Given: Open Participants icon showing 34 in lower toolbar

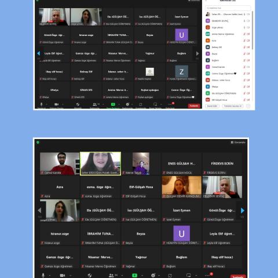Looking at the screenshot, I should [113, 275].
